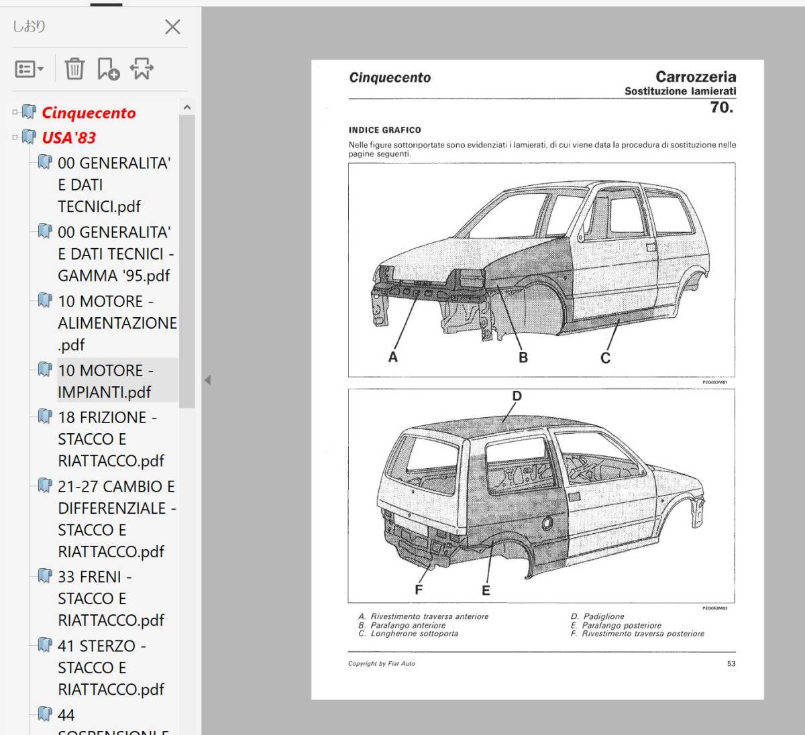Click label A under the front diagram

393,357
